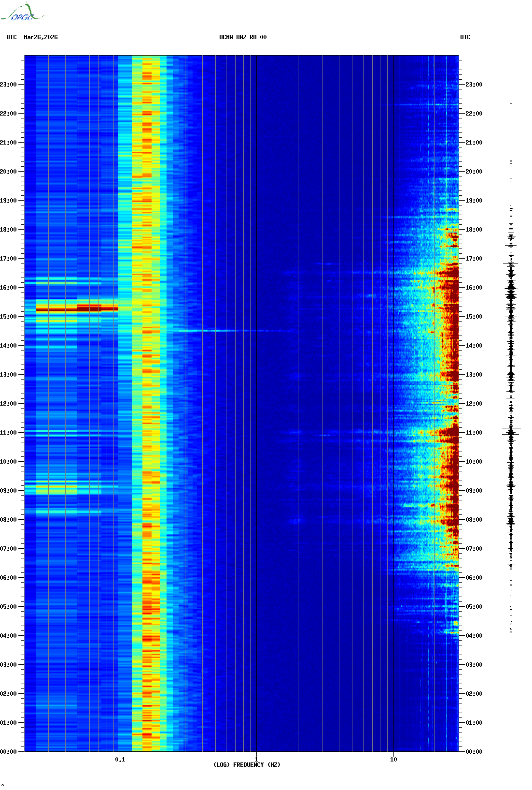Select the 15:00 label on left time axis
The image size is (532, 790).
pyautogui.click(x=9, y=317)
